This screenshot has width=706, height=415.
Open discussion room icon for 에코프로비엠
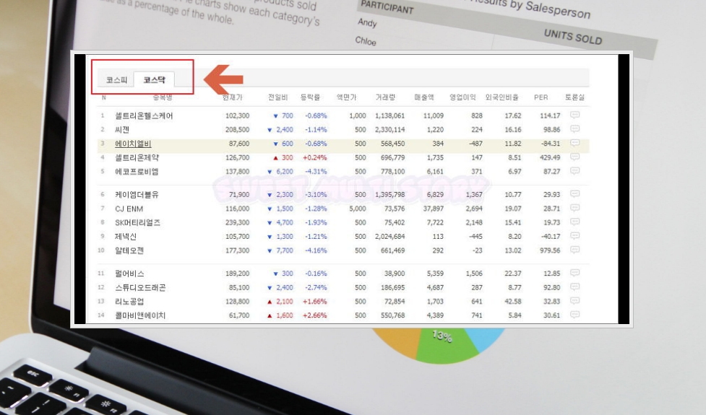[x=574, y=171]
